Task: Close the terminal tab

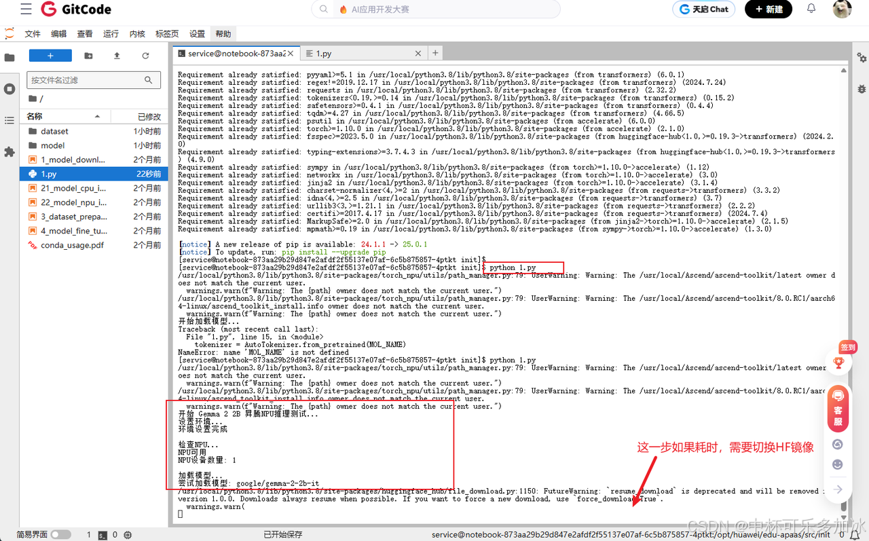Action: point(291,53)
